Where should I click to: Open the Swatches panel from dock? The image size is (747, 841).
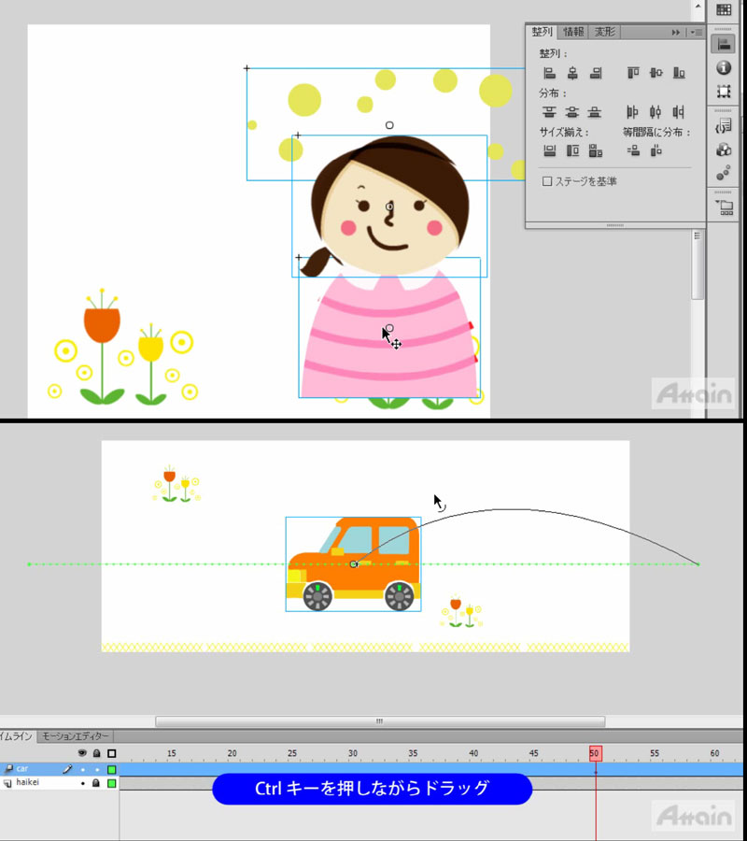[724, 9]
